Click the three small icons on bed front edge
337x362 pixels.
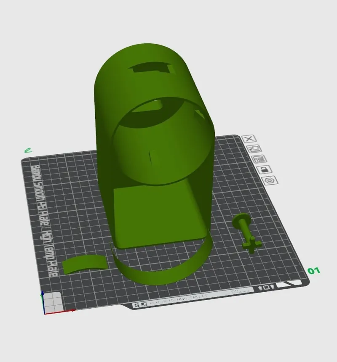tap(266, 288)
